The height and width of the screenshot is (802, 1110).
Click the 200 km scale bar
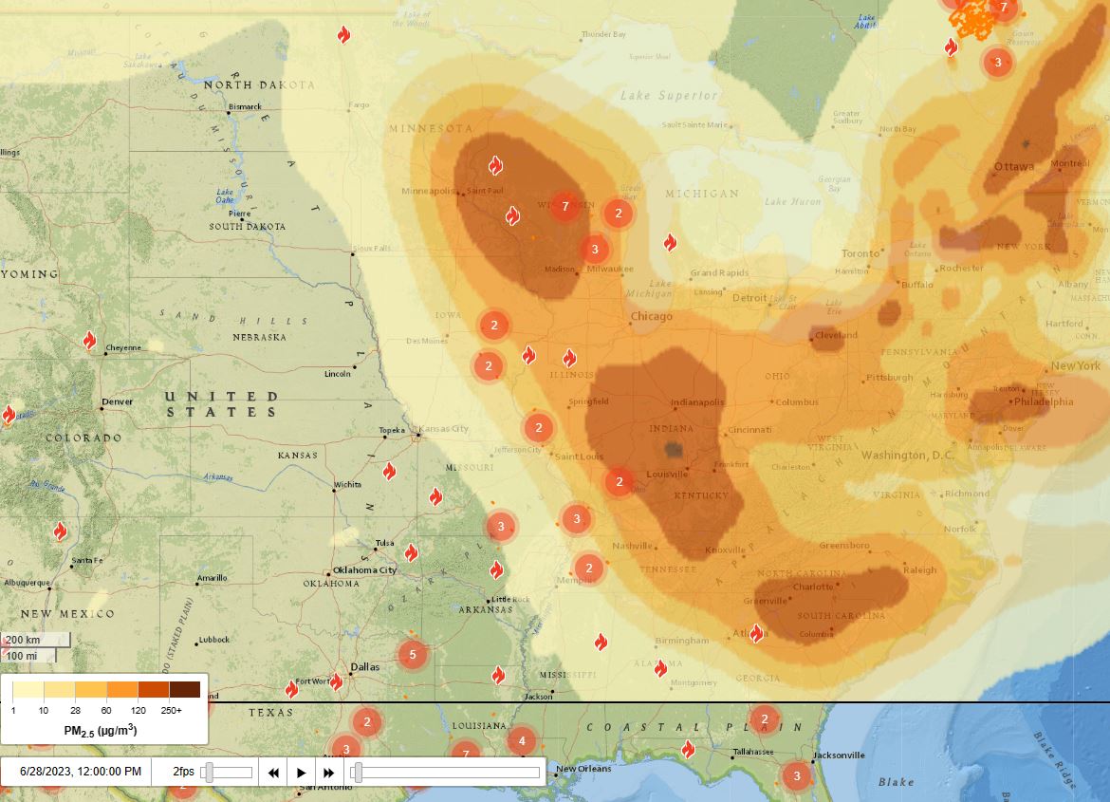pos(35,640)
